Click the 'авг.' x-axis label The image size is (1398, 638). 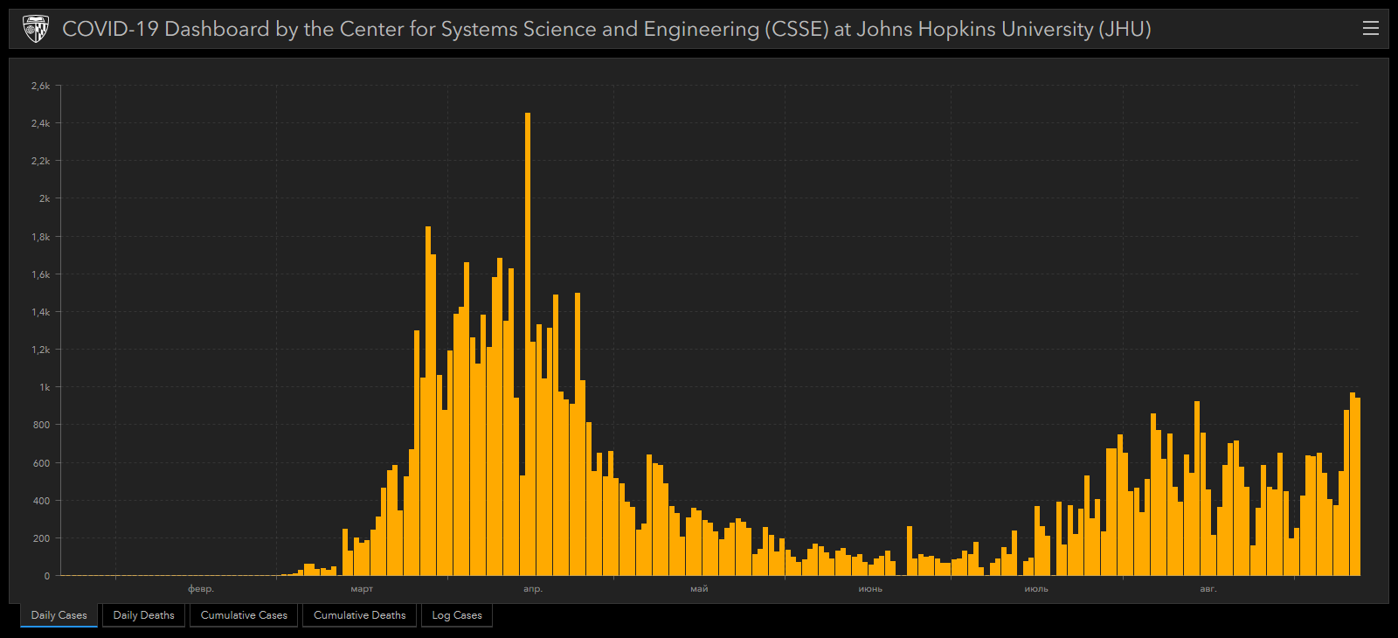(x=1208, y=589)
